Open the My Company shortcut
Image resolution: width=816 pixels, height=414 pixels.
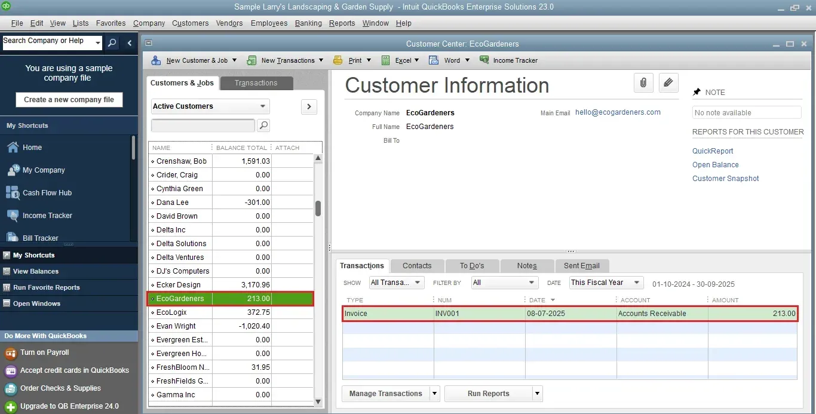tap(44, 170)
